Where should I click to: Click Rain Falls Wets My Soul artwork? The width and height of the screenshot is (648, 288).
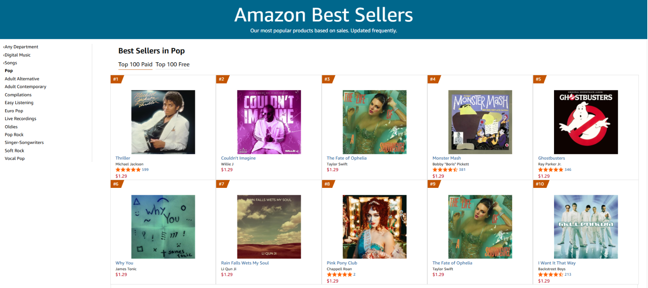click(269, 227)
